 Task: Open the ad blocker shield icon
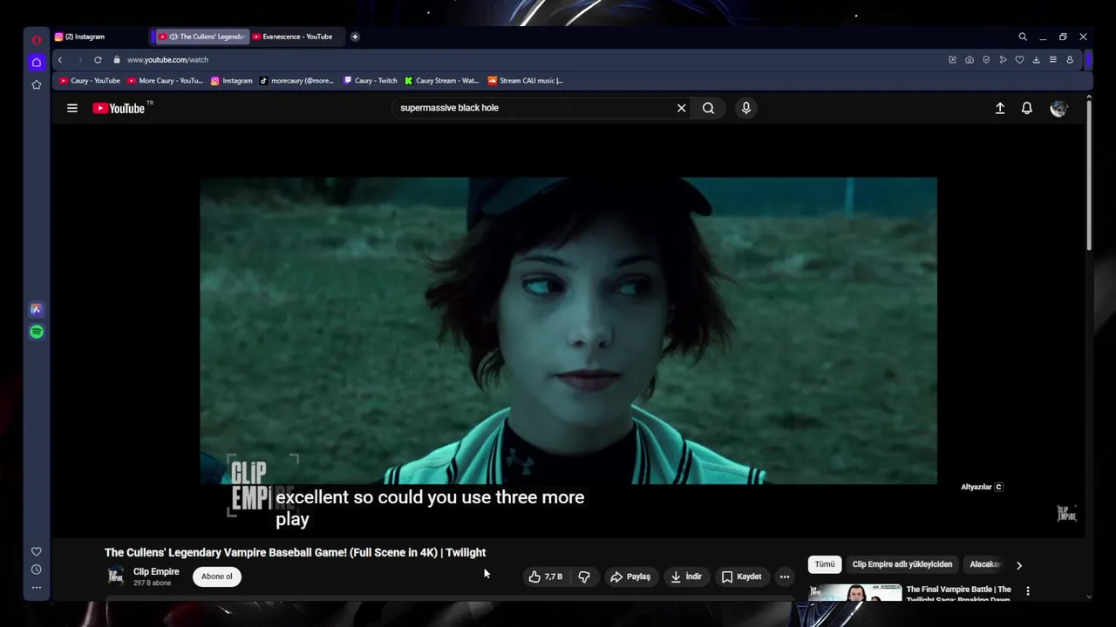986,60
